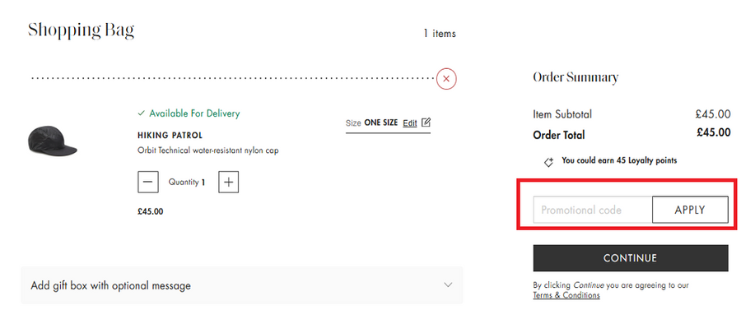Click the Order Total amount

713,132
